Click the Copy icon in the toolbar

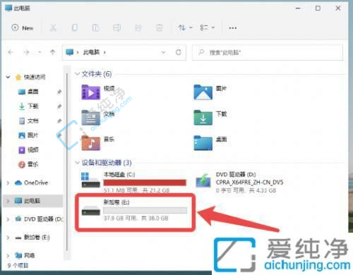[x=75, y=28]
